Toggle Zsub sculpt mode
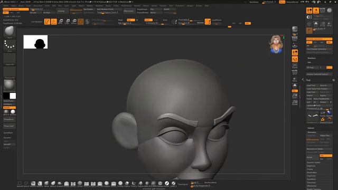 (x=157, y=20)
